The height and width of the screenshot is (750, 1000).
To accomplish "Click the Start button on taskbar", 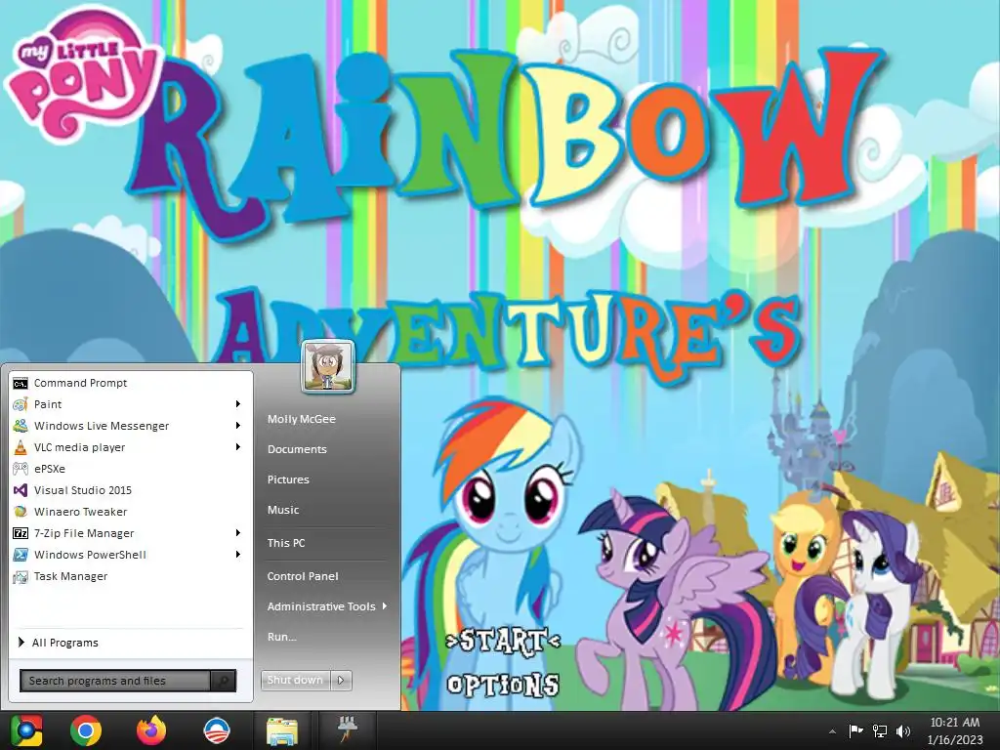I will pyautogui.click(x=26, y=730).
